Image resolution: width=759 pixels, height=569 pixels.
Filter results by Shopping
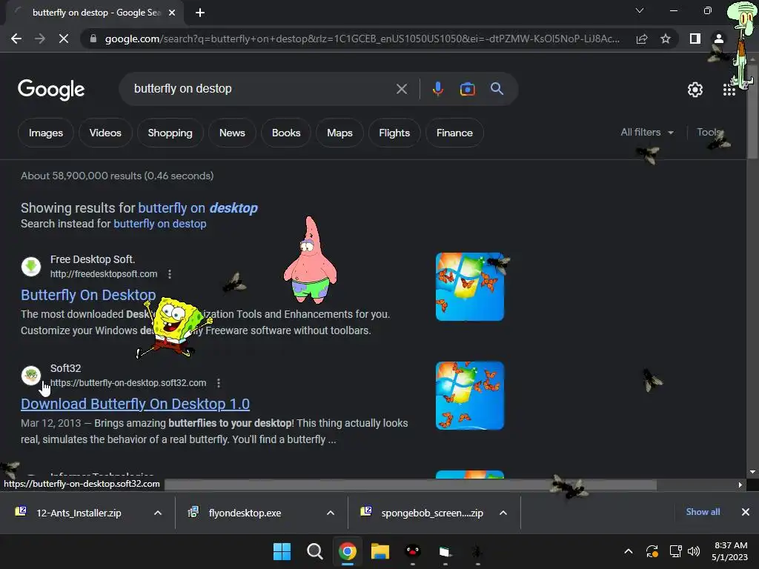pos(170,133)
